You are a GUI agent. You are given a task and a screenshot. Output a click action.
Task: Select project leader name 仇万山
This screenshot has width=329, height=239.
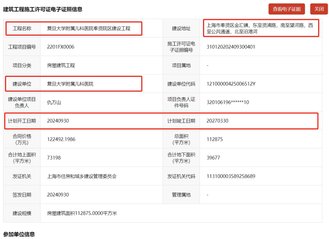54,102
